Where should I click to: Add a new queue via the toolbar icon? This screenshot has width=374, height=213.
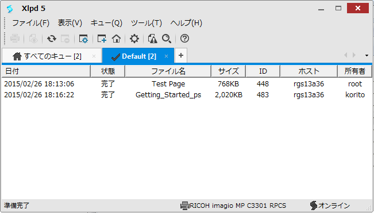[x=102, y=39]
